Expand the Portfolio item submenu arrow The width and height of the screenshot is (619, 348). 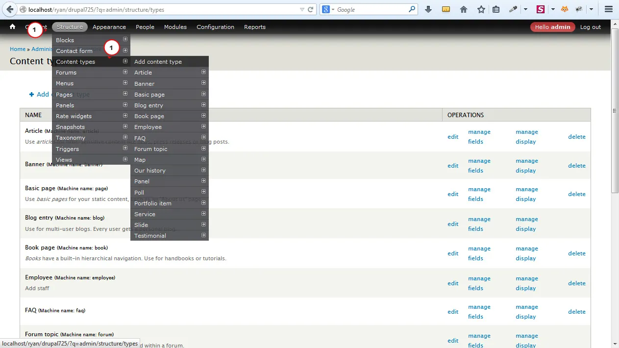tap(203, 203)
